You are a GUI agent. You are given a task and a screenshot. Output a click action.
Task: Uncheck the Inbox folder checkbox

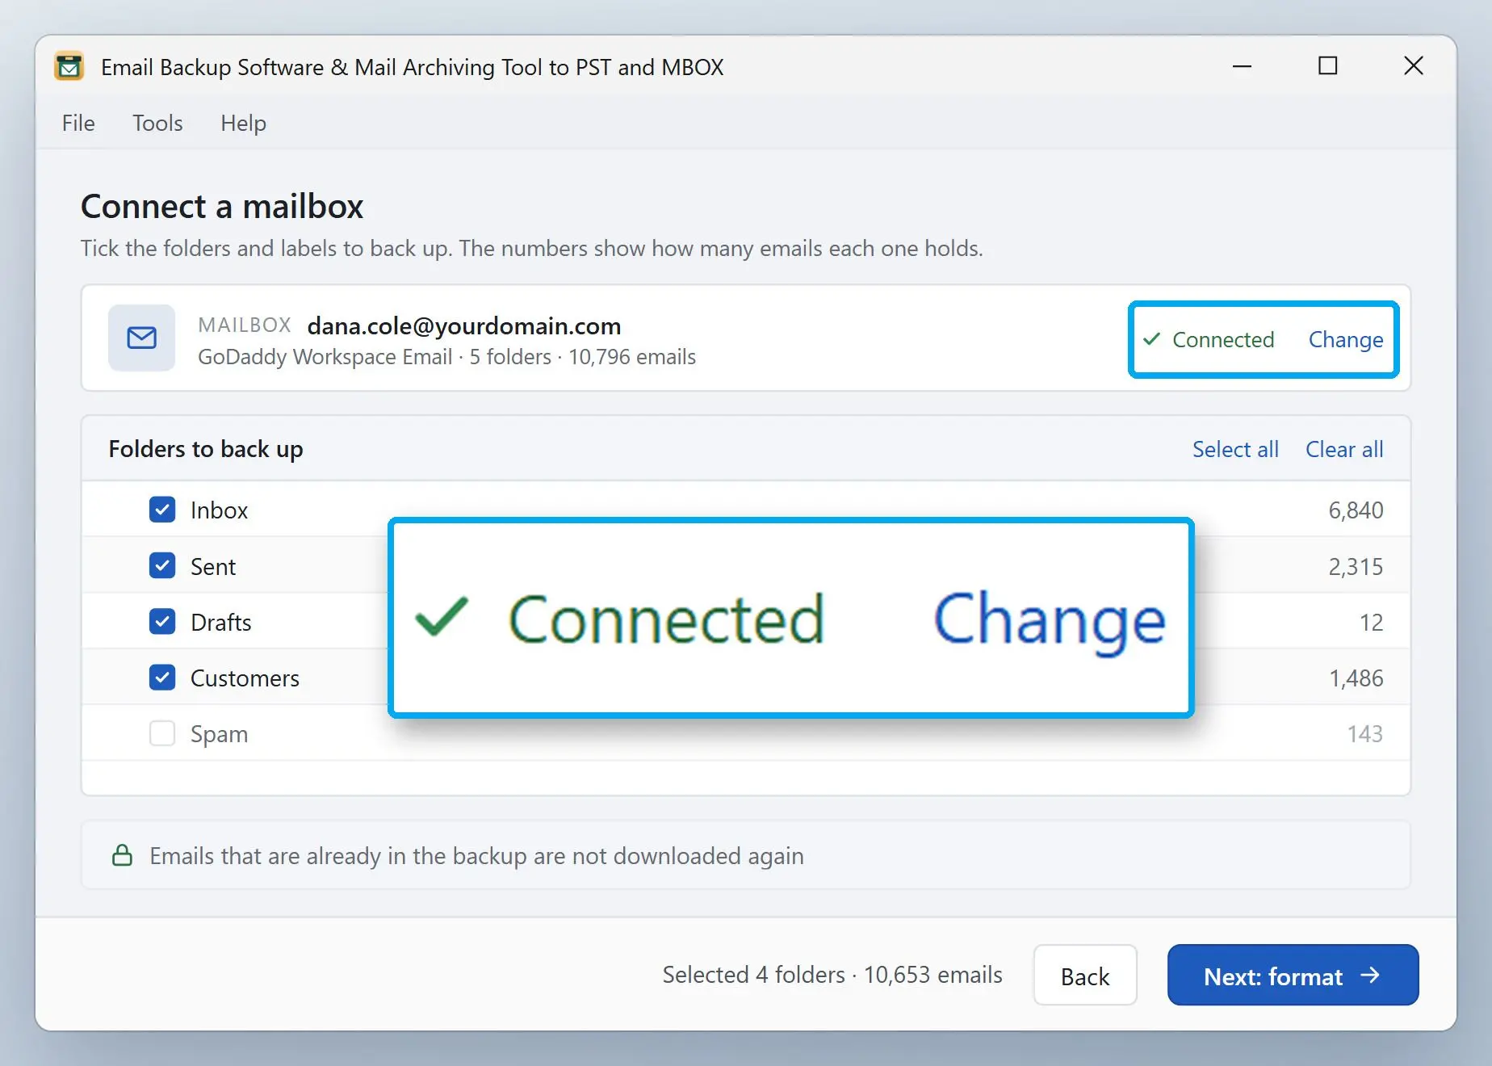tap(162, 510)
